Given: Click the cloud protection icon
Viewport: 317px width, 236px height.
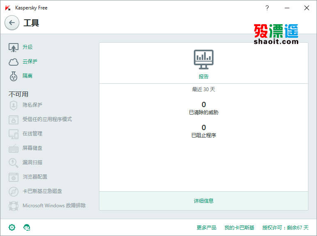Looking at the screenshot, I should [14, 62].
